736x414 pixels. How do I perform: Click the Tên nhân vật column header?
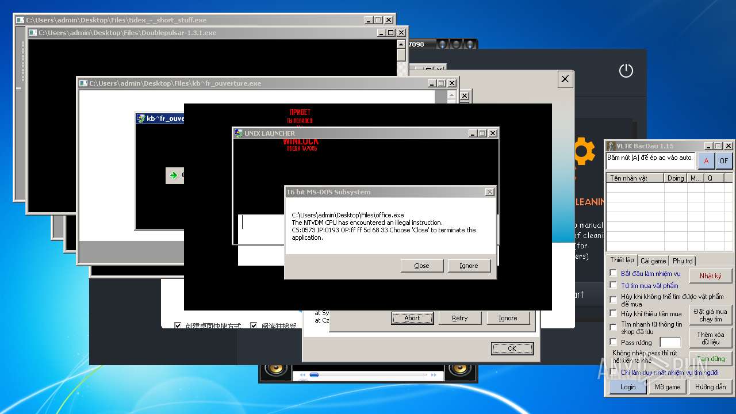[x=635, y=178]
